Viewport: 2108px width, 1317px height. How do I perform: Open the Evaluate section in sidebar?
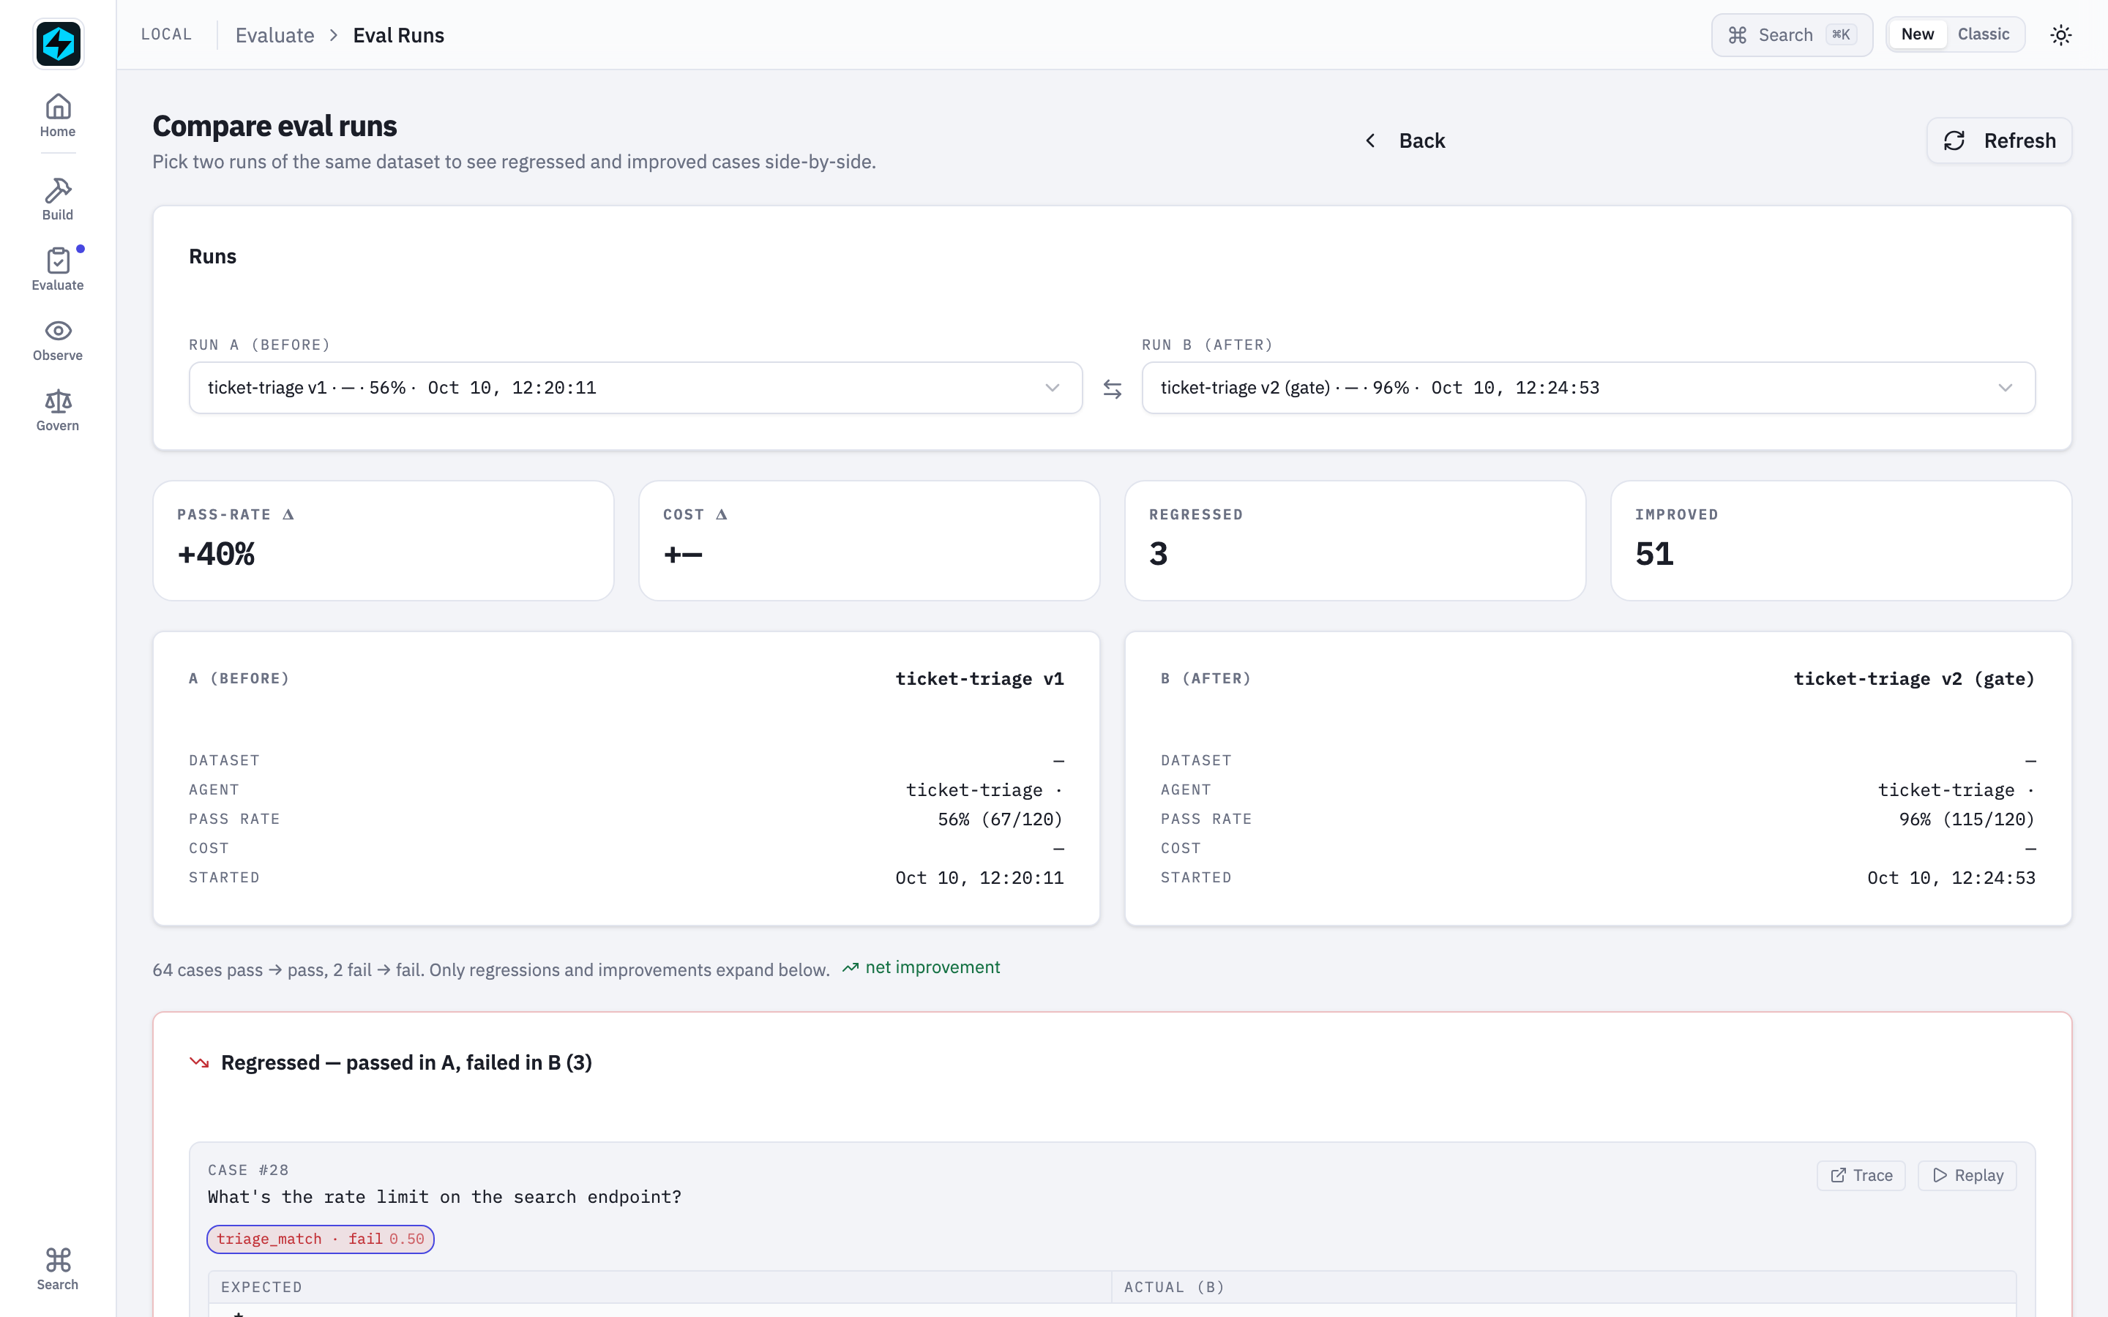(x=58, y=269)
